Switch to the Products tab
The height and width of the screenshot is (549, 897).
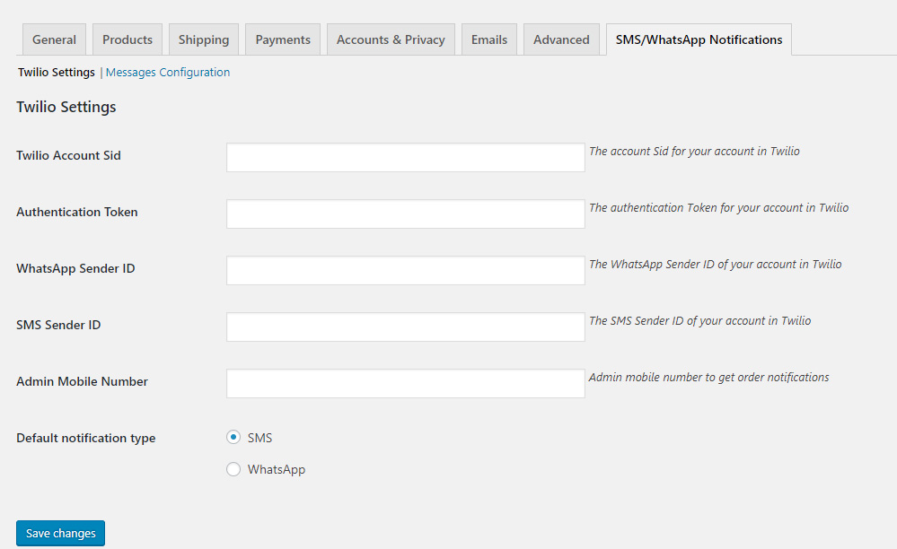coord(128,39)
